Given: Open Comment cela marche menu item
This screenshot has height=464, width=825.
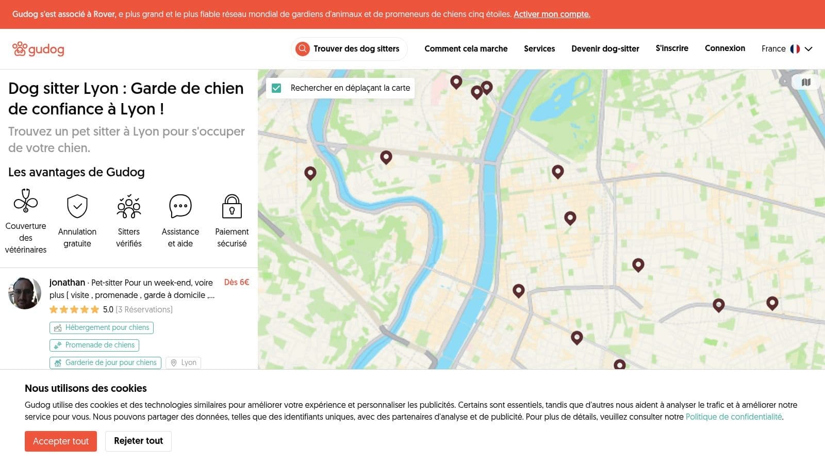Looking at the screenshot, I should click(466, 49).
